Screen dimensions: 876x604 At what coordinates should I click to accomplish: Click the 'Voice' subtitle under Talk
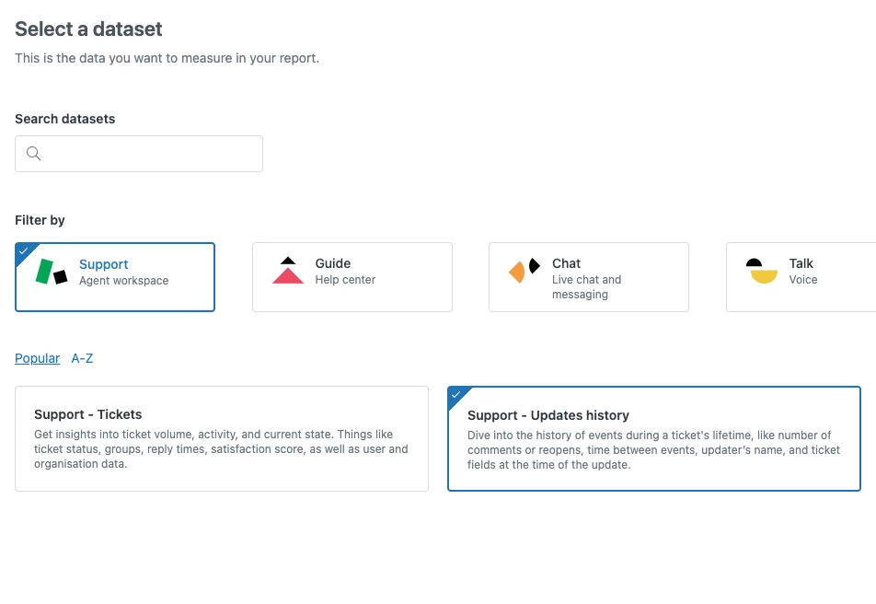[x=802, y=279]
